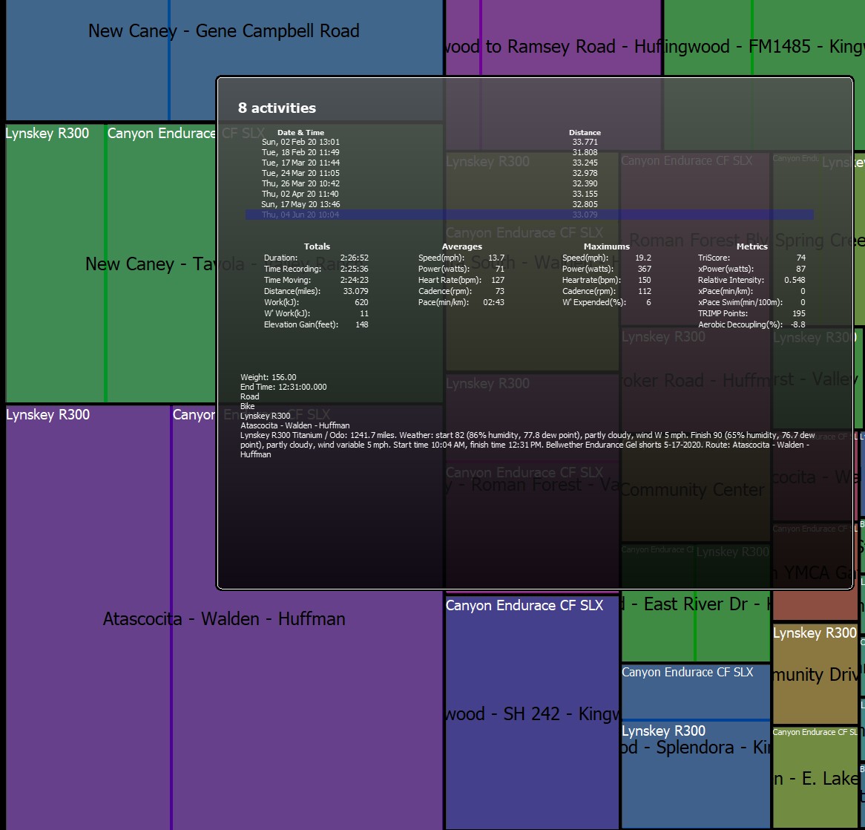This screenshot has height=830, width=865.
Task: Click the green East River Dr tile
Action: pos(696,627)
